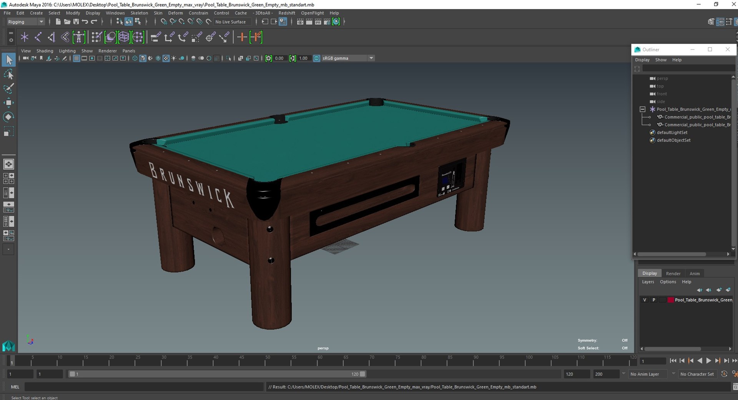
Task: Open the Skeleton menu
Action: coord(139,13)
